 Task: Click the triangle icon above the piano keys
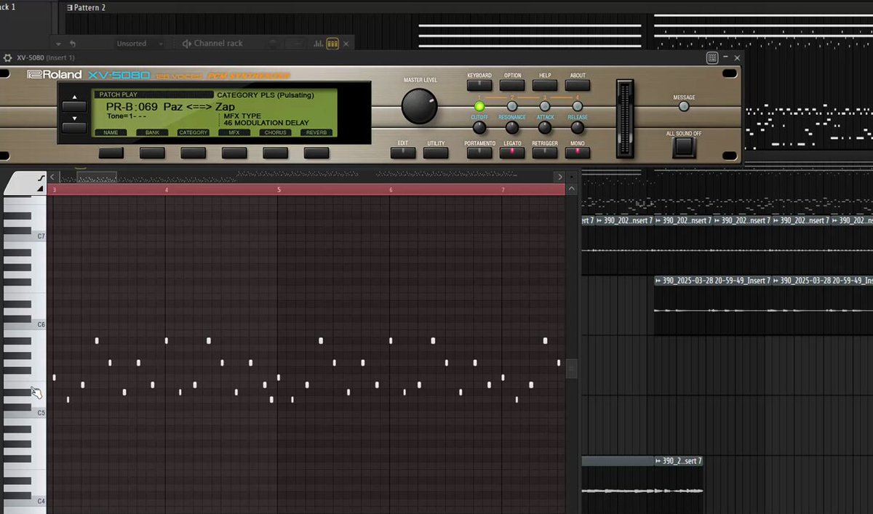(x=41, y=188)
